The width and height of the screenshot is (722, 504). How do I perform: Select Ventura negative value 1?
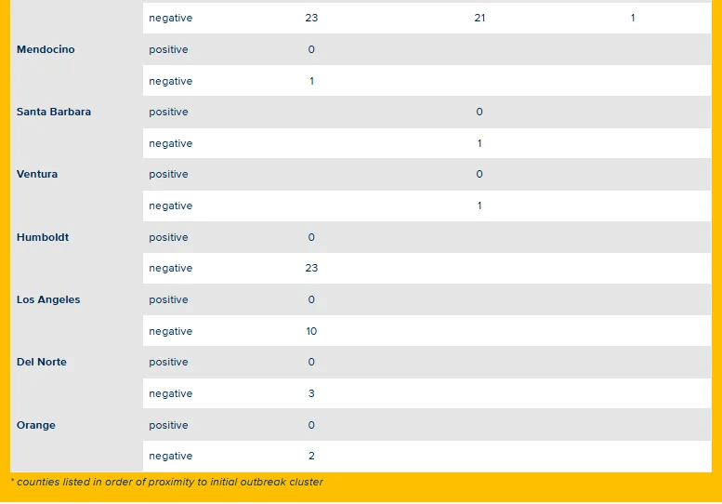[x=479, y=206]
